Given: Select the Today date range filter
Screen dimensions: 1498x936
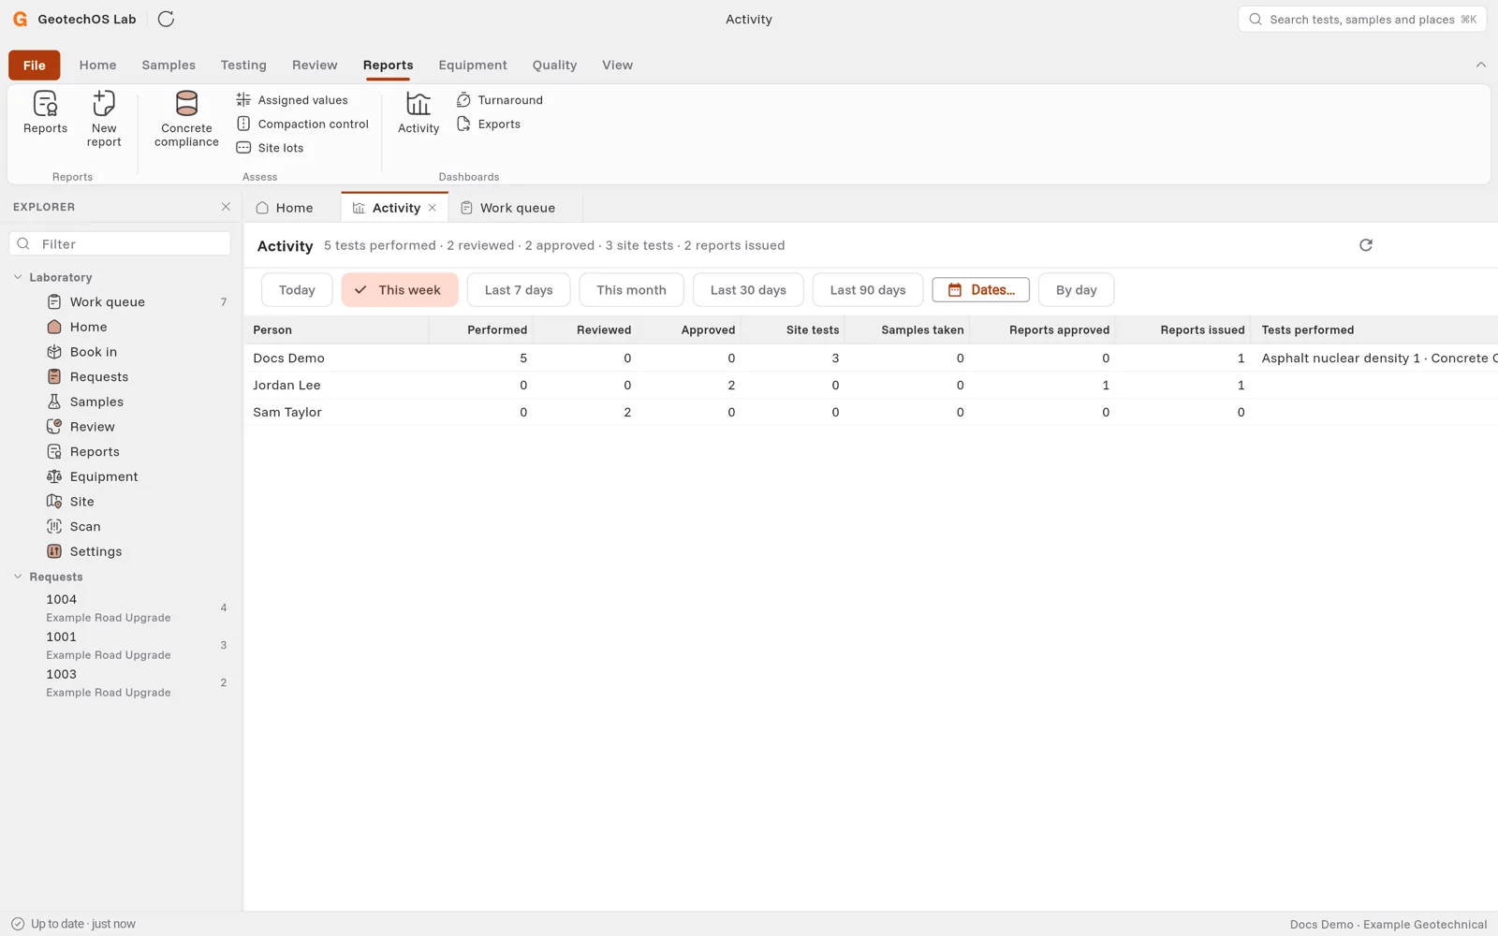Looking at the screenshot, I should 297,290.
